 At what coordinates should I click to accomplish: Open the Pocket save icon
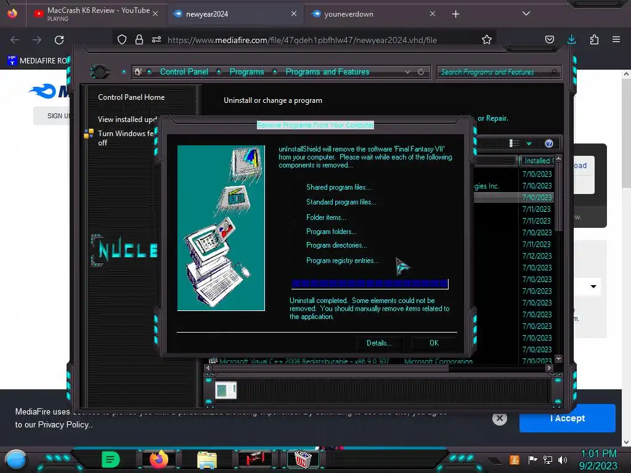(549, 39)
